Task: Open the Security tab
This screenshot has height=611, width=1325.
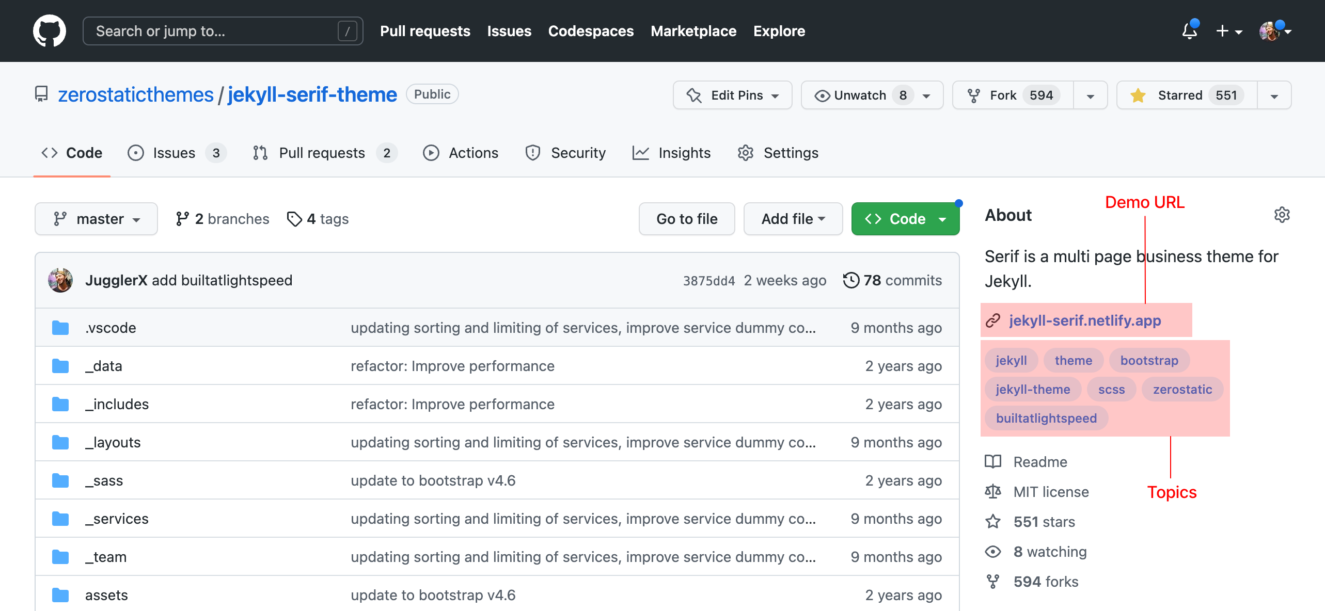Action: [x=565, y=153]
